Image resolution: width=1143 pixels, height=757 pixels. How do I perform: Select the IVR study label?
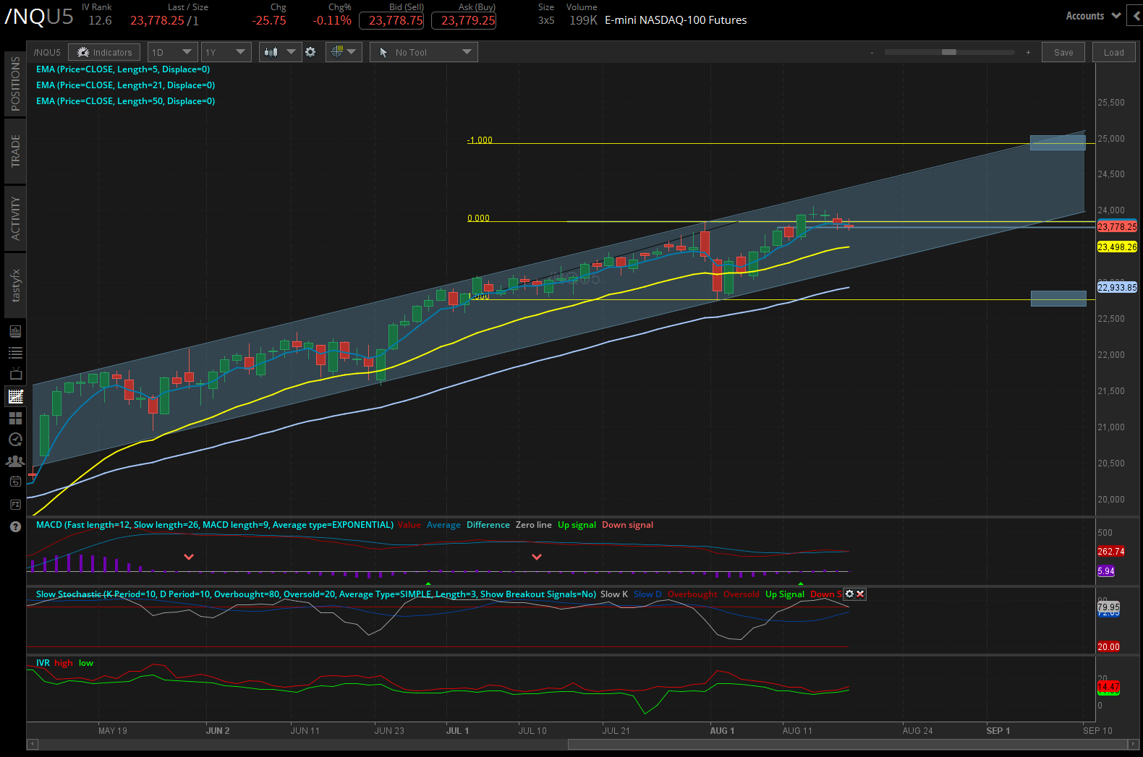click(x=43, y=663)
